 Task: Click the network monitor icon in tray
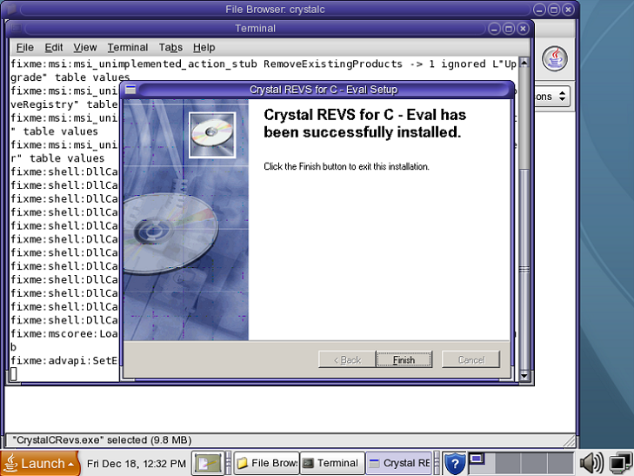620,463
